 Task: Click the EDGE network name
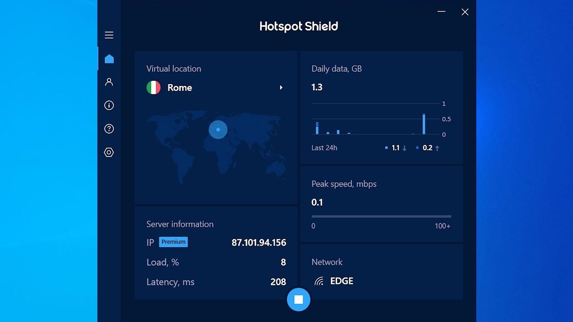(x=342, y=281)
